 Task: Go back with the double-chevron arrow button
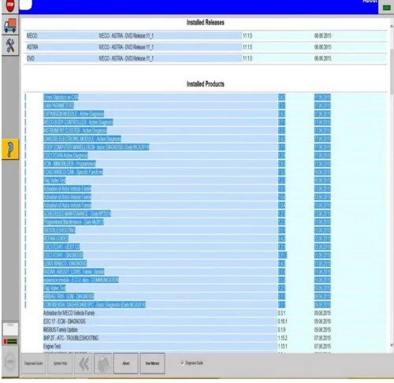click(84, 364)
